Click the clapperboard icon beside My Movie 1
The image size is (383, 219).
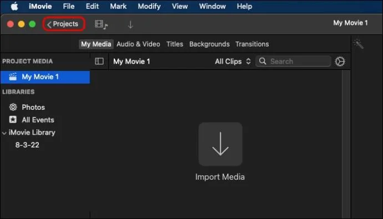pos(13,77)
